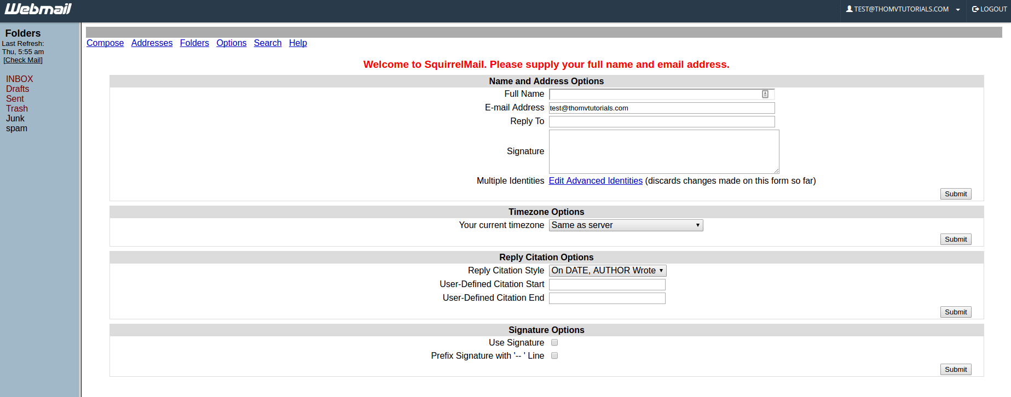Click the user icon beside TEST@THOMVTUTORIALS.COM
The width and height of the screenshot is (1011, 397).
pyautogui.click(x=849, y=9)
